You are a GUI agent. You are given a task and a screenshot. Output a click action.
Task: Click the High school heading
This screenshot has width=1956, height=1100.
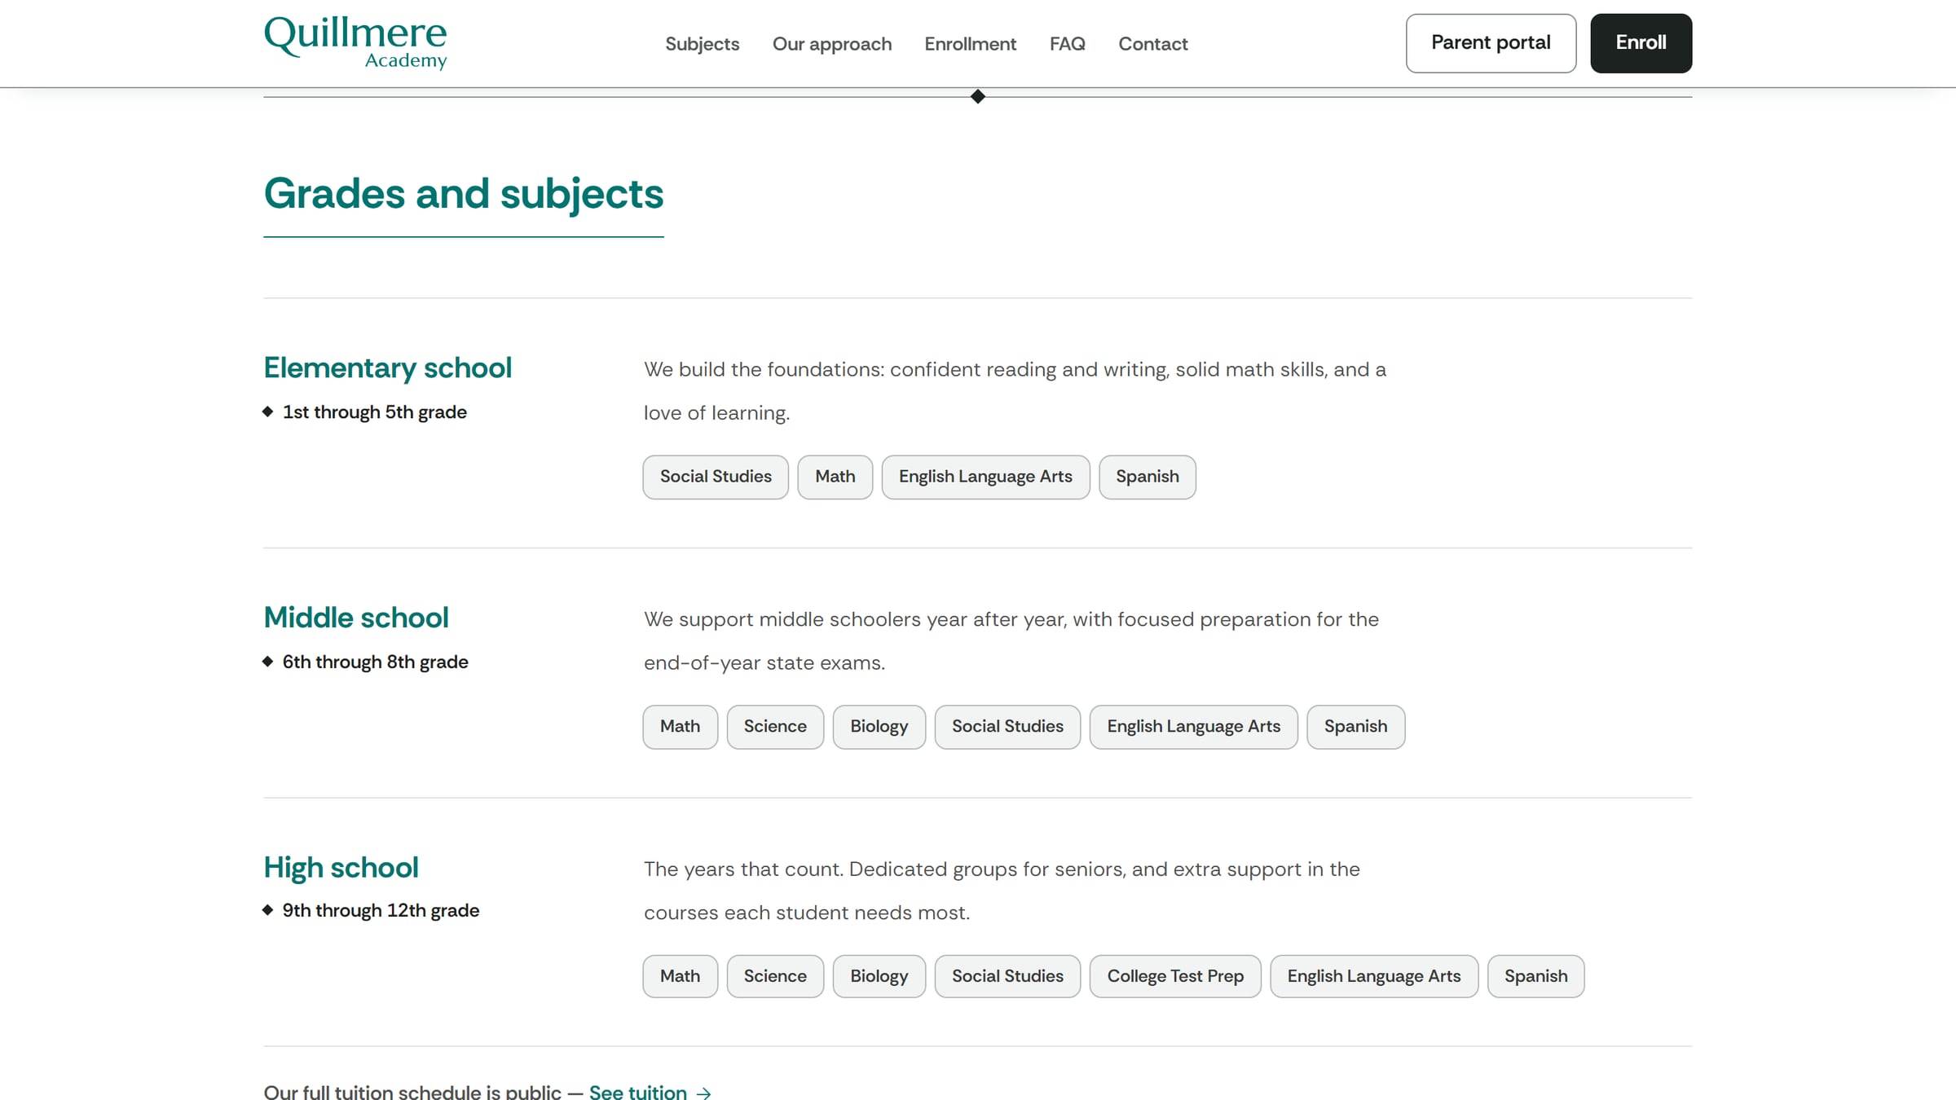point(341,868)
